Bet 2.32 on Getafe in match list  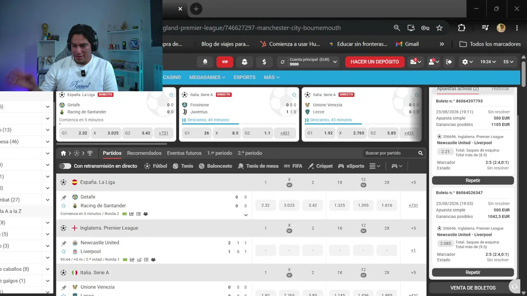266,205
